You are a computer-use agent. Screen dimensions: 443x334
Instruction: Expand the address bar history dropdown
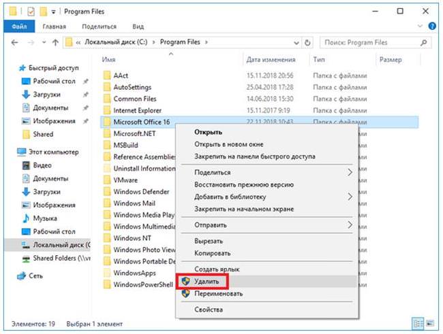point(296,43)
